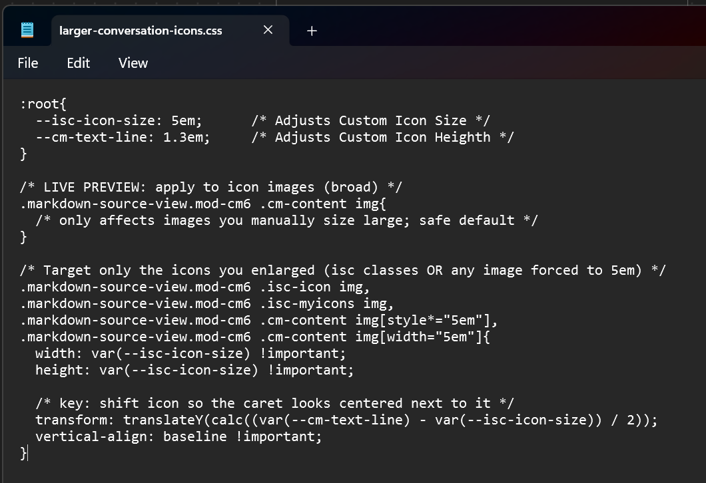The width and height of the screenshot is (706, 483).
Task: Place cursor on the :root{ line
Action: [x=43, y=104]
